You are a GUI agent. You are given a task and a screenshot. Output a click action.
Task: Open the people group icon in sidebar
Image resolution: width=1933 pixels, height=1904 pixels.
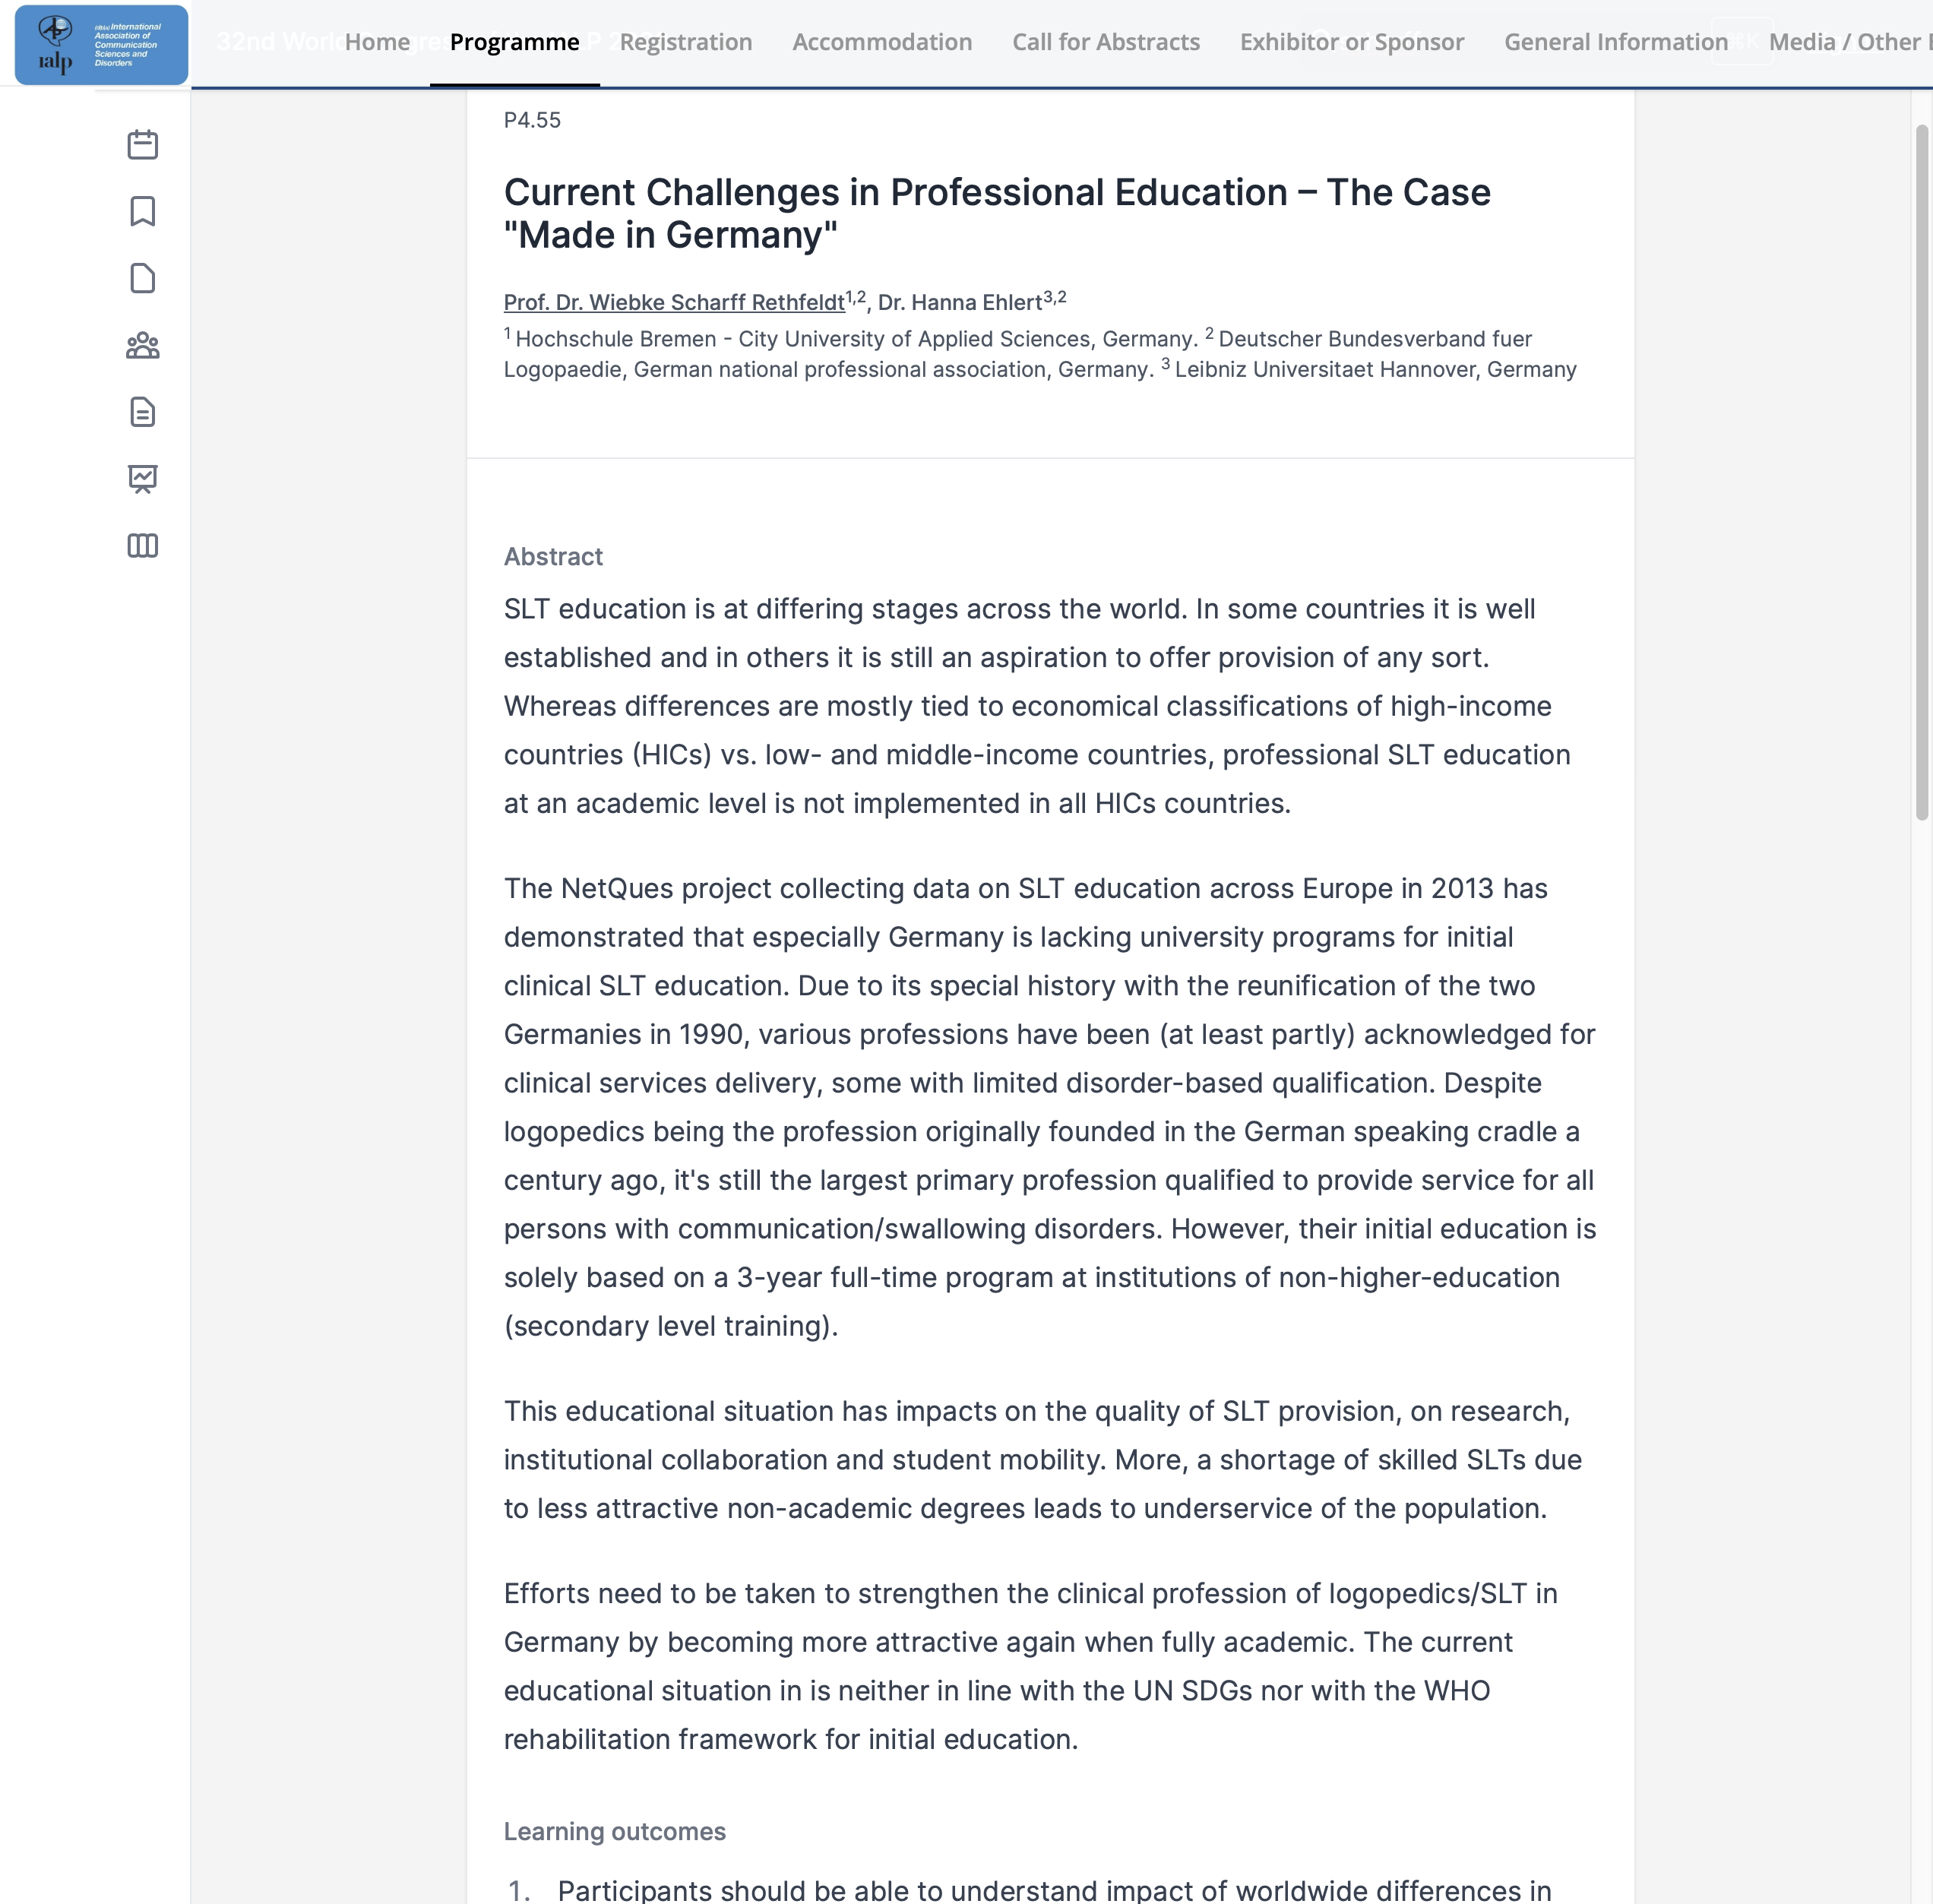pyautogui.click(x=143, y=345)
